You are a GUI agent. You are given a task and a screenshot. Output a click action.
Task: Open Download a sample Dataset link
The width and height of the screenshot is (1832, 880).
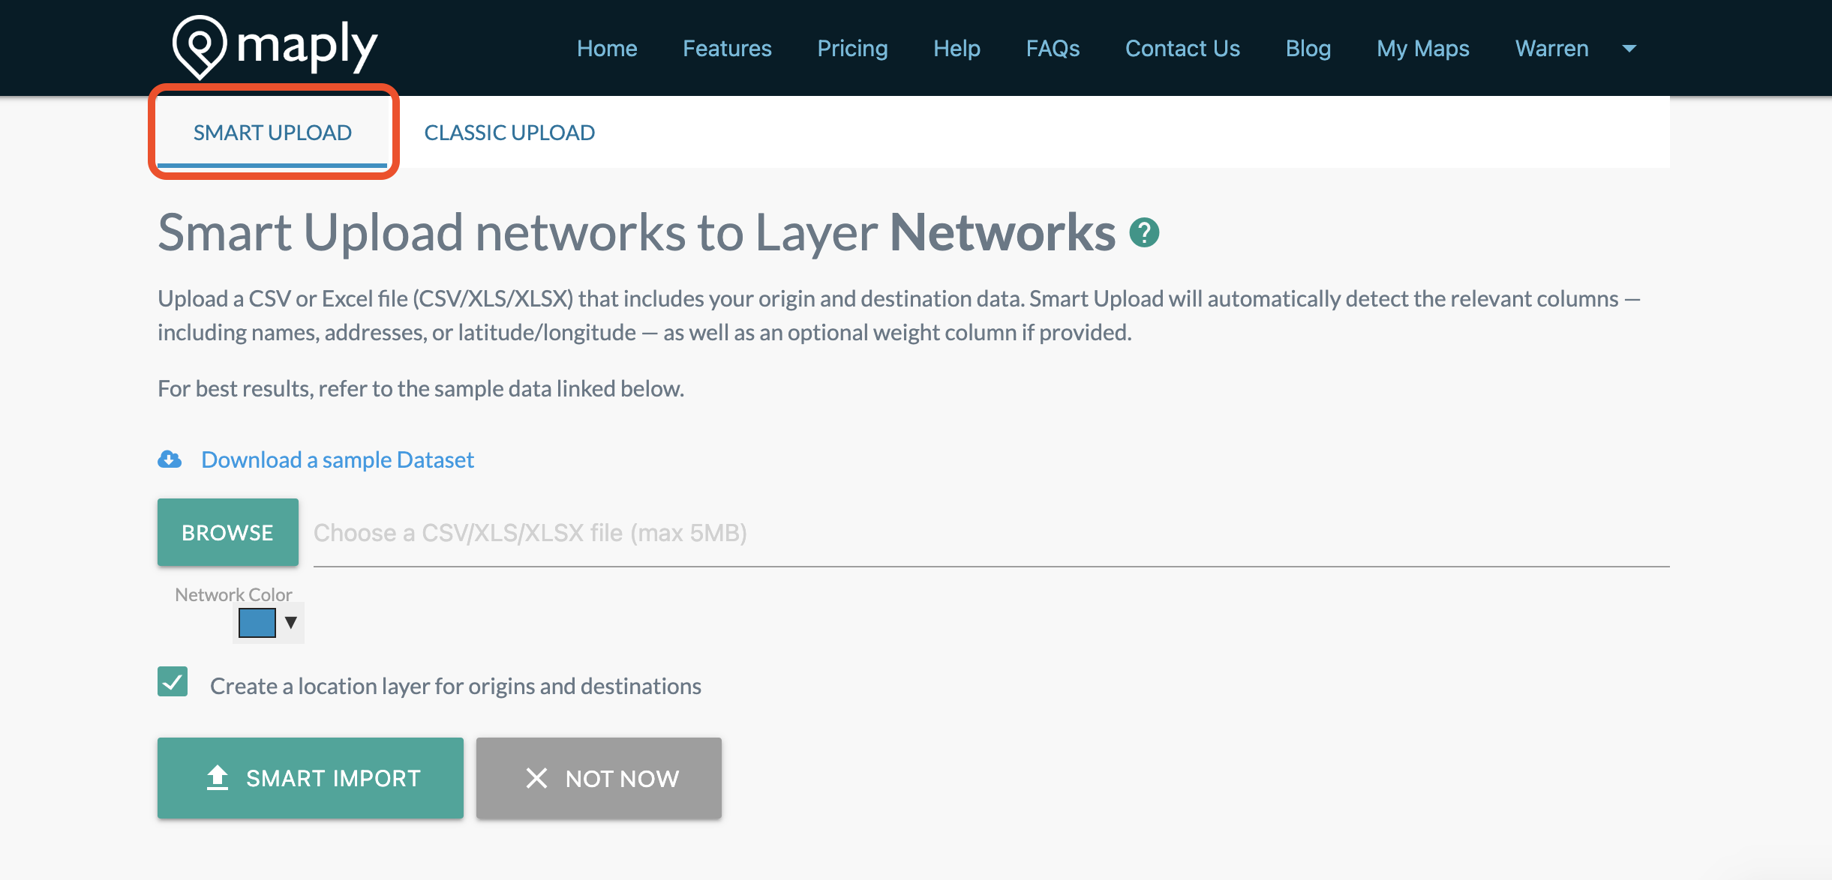point(338,459)
